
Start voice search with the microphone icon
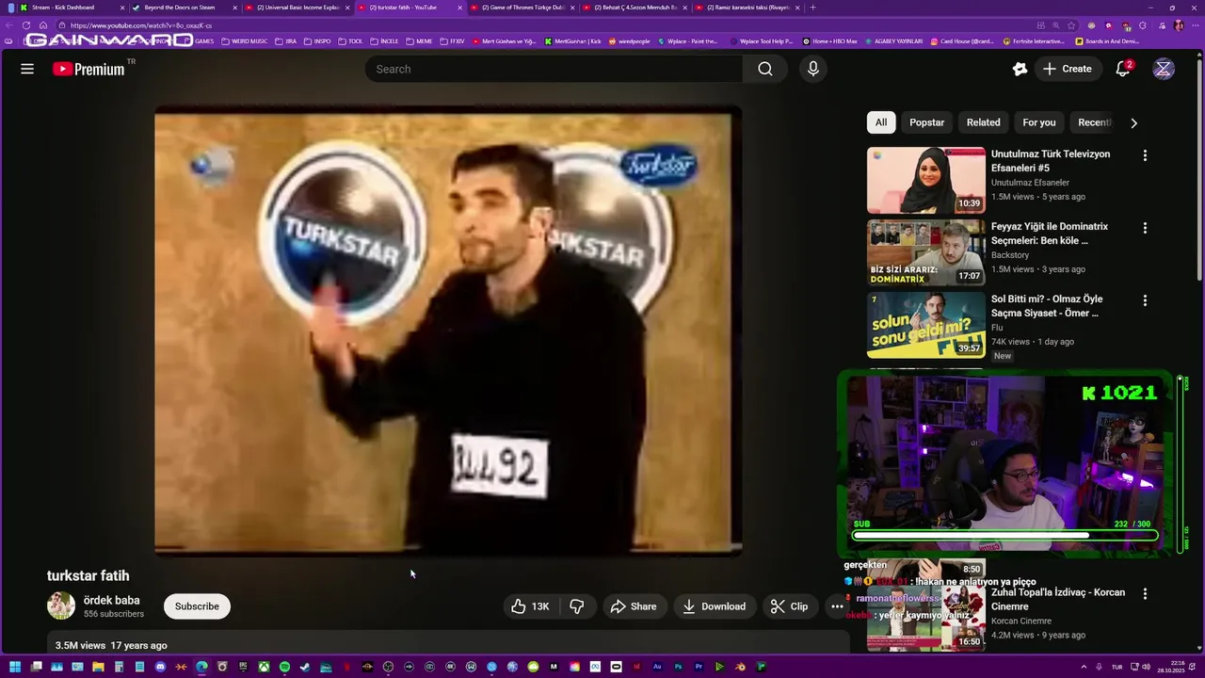coord(813,69)
